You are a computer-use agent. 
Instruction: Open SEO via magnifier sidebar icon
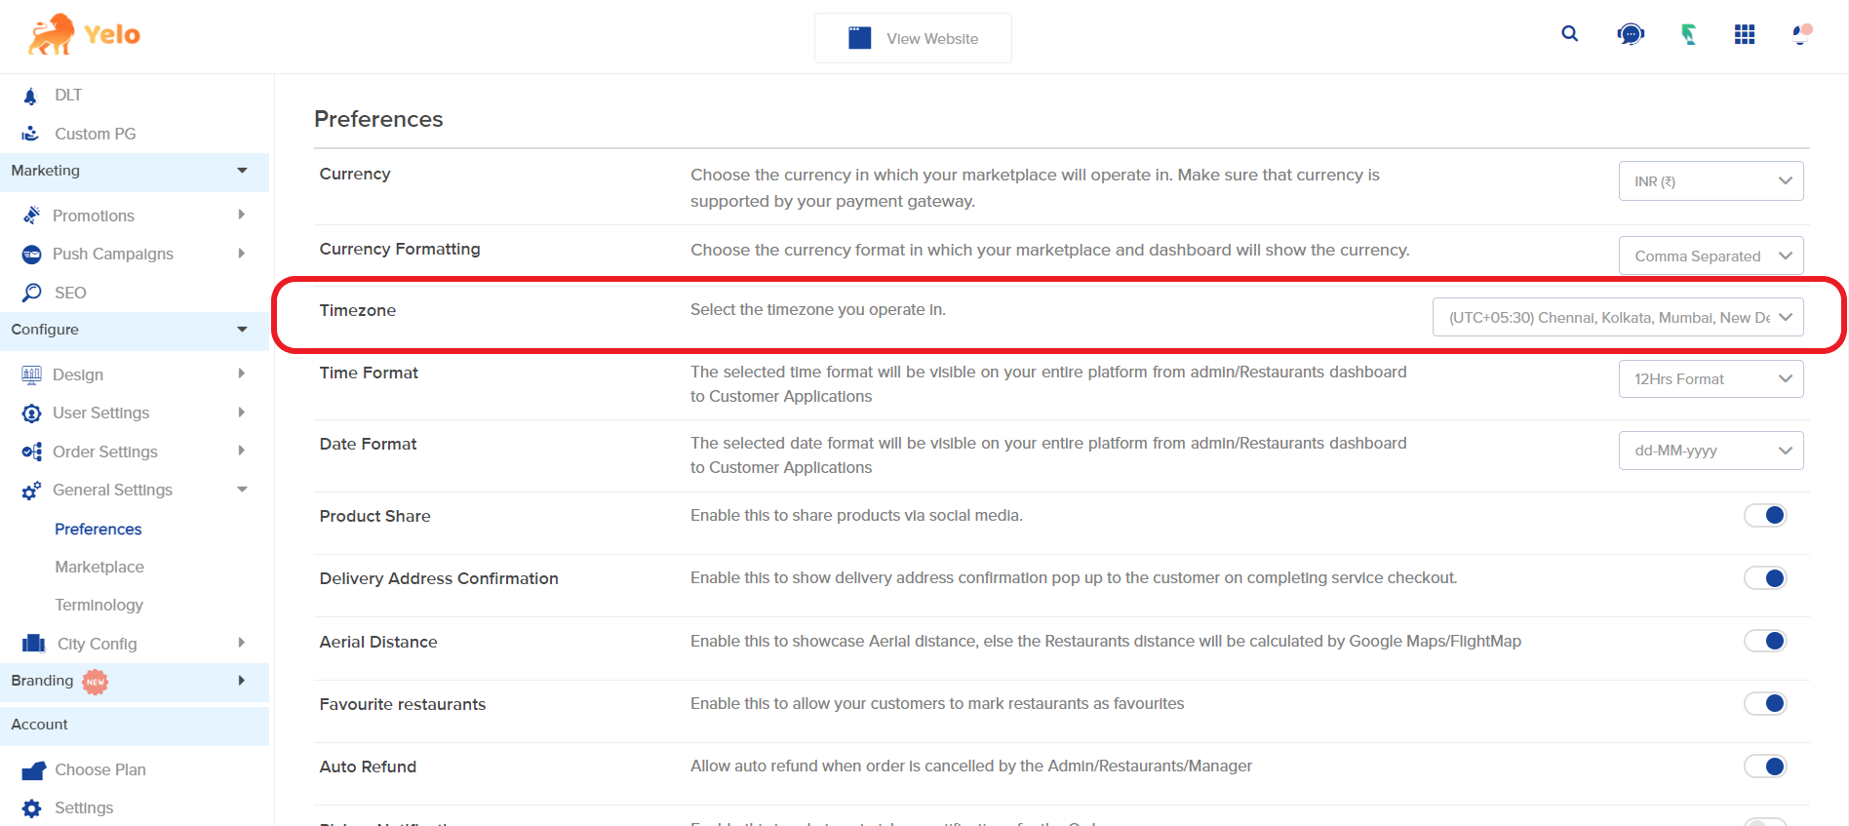click(x=32, y=293)
